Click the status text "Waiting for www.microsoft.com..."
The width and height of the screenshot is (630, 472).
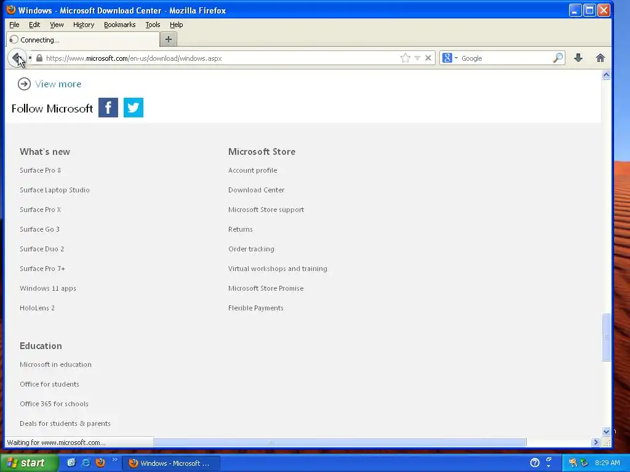(56, 442)
